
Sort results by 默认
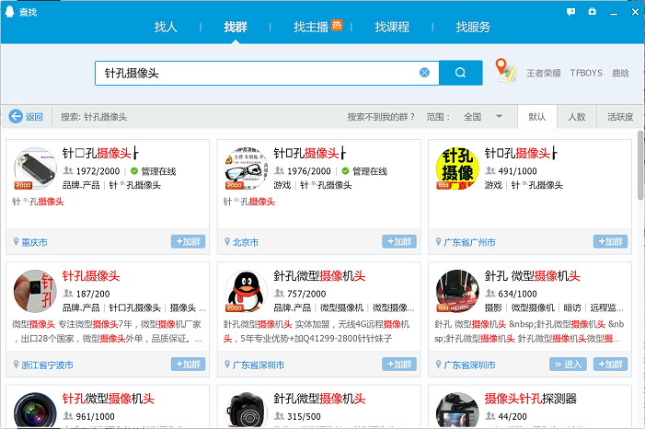point(537,117)
